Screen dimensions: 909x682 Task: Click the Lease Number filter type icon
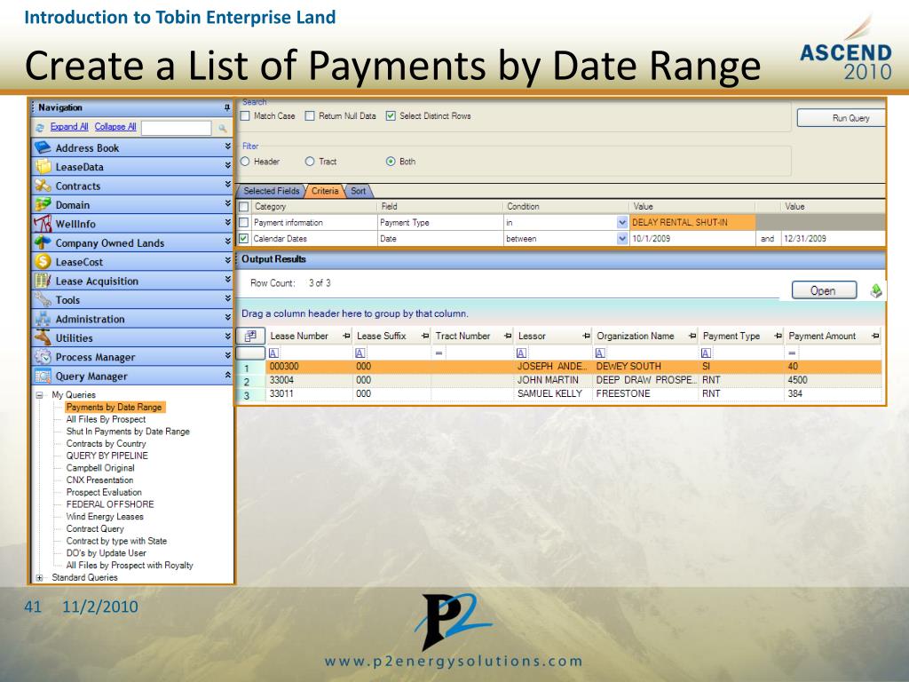274,353
